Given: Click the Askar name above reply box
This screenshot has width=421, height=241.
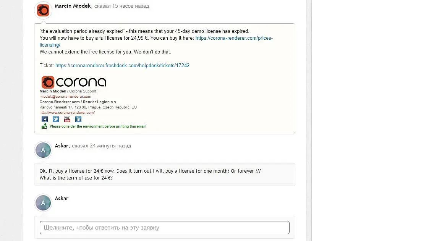Looking at the screenshot, I should 62,198.
